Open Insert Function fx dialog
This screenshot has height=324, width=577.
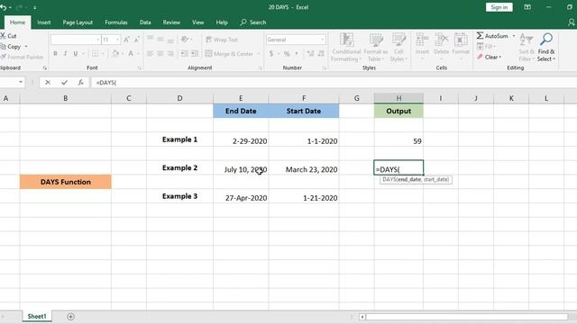tap(80, 83)
